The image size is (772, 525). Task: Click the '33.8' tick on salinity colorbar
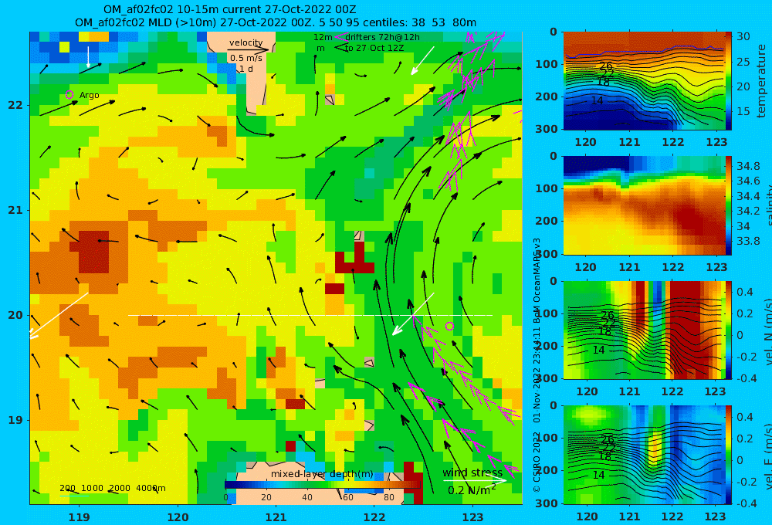point(748,242)
